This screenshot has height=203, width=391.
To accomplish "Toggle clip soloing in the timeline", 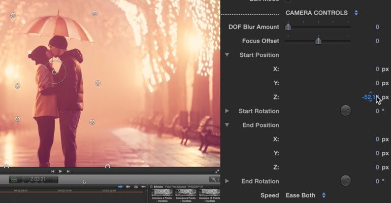I will (x=136, y=187).
